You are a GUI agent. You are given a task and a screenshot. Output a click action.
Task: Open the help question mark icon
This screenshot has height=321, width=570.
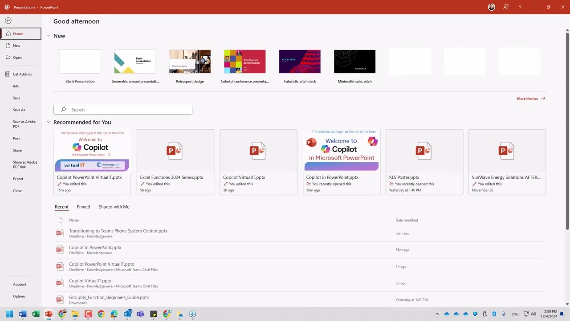pyautogui.click(x=520, y=7)
